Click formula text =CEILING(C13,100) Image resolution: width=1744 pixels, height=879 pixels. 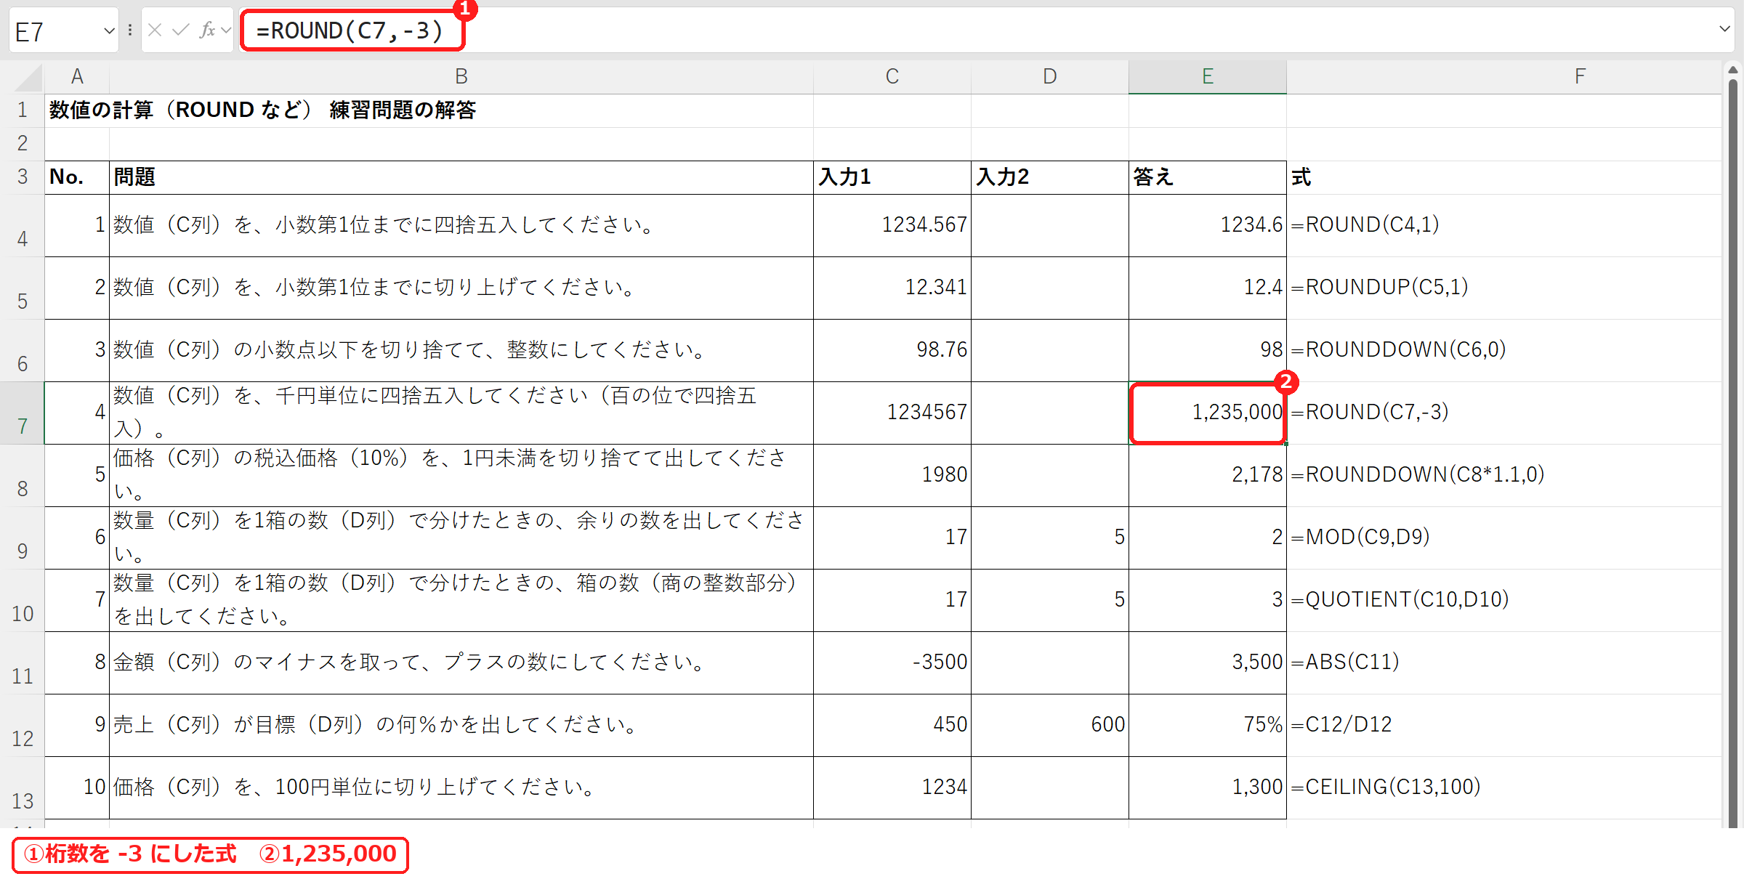pyautogui.click(x=1386, y=787)
